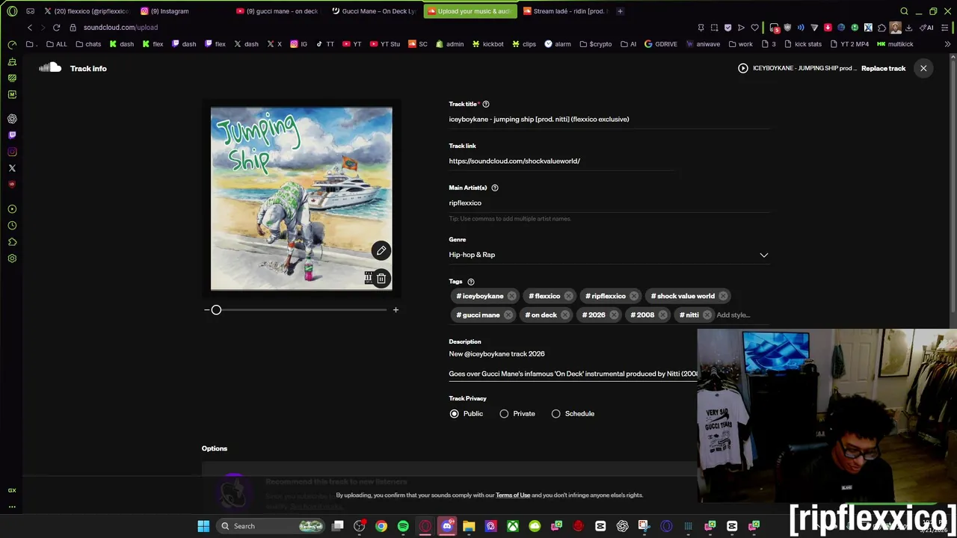Open File Explorer from the taskbar

click(x=469, y=526)
